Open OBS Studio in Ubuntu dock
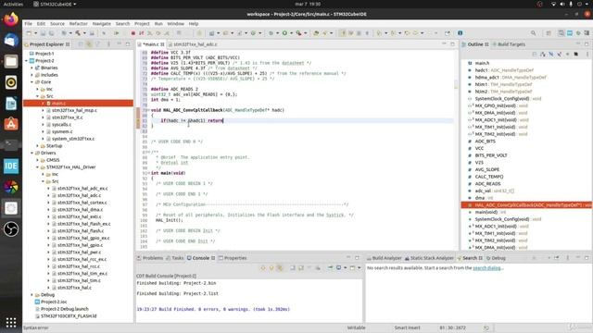The width and height of the screenshot is (593, 333). click(11, 229)
